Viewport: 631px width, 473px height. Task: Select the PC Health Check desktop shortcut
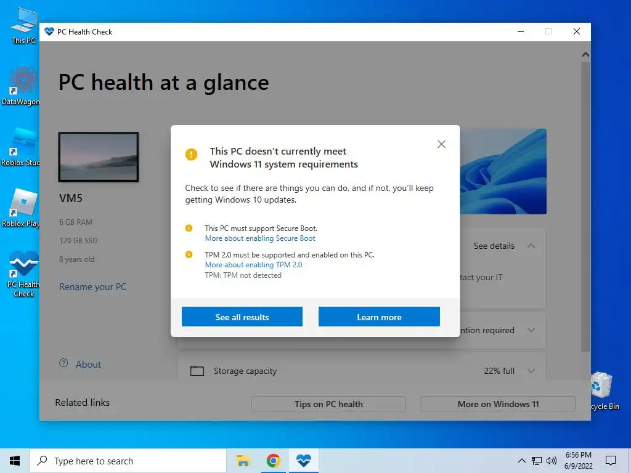pos(23,273)
